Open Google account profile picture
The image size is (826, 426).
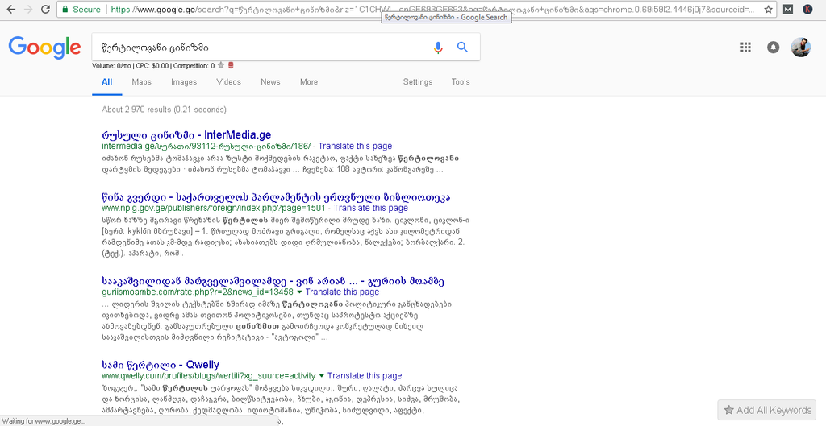click(x=801, y=48)
